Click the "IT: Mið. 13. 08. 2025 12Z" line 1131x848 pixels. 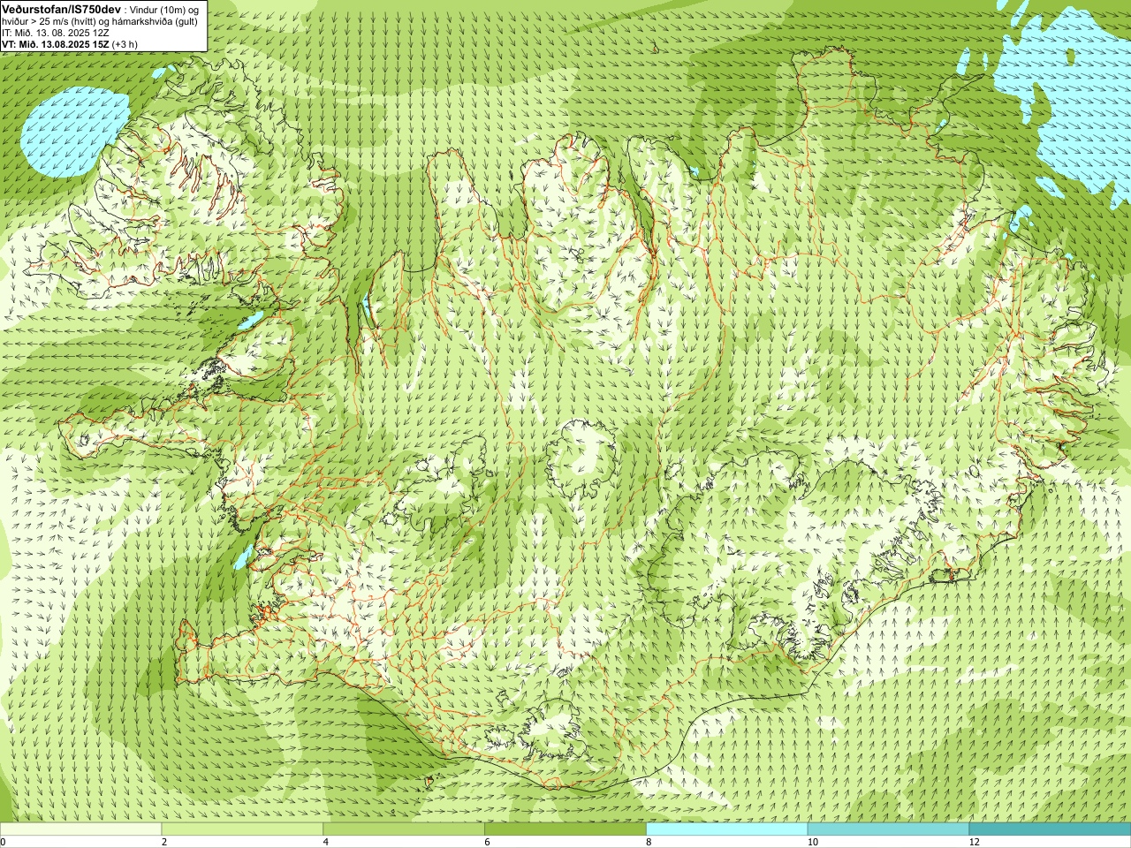pyautogui.click(x=56, y=33)
